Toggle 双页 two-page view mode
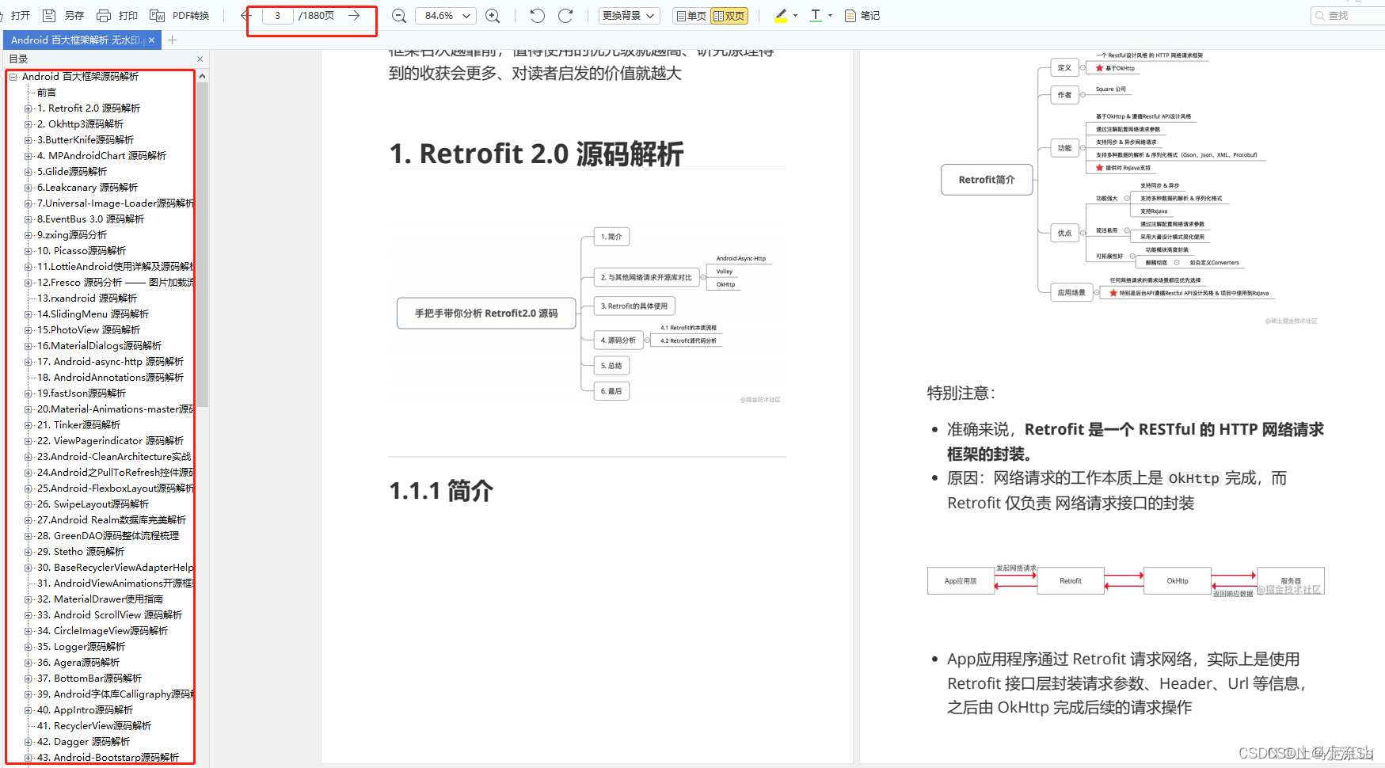Screen dimensions: 1385x768 click(729, 15)
